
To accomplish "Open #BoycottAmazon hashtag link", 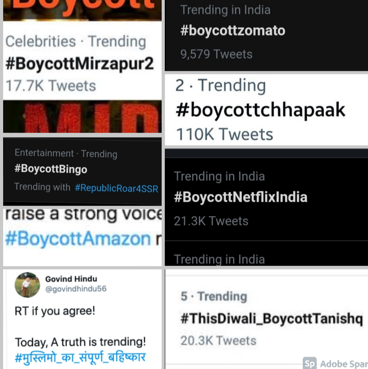I will [x=78, y=239].
